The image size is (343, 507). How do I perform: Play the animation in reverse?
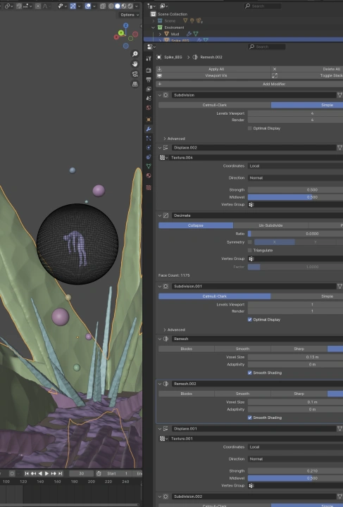click(40, 473)
